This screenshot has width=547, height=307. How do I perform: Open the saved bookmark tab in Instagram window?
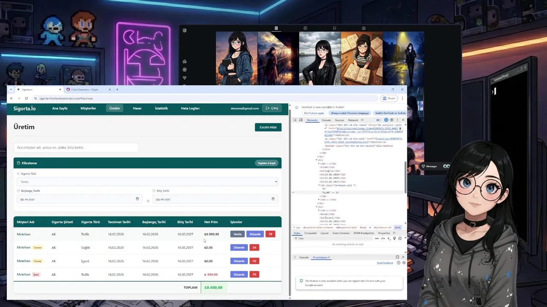334,28
